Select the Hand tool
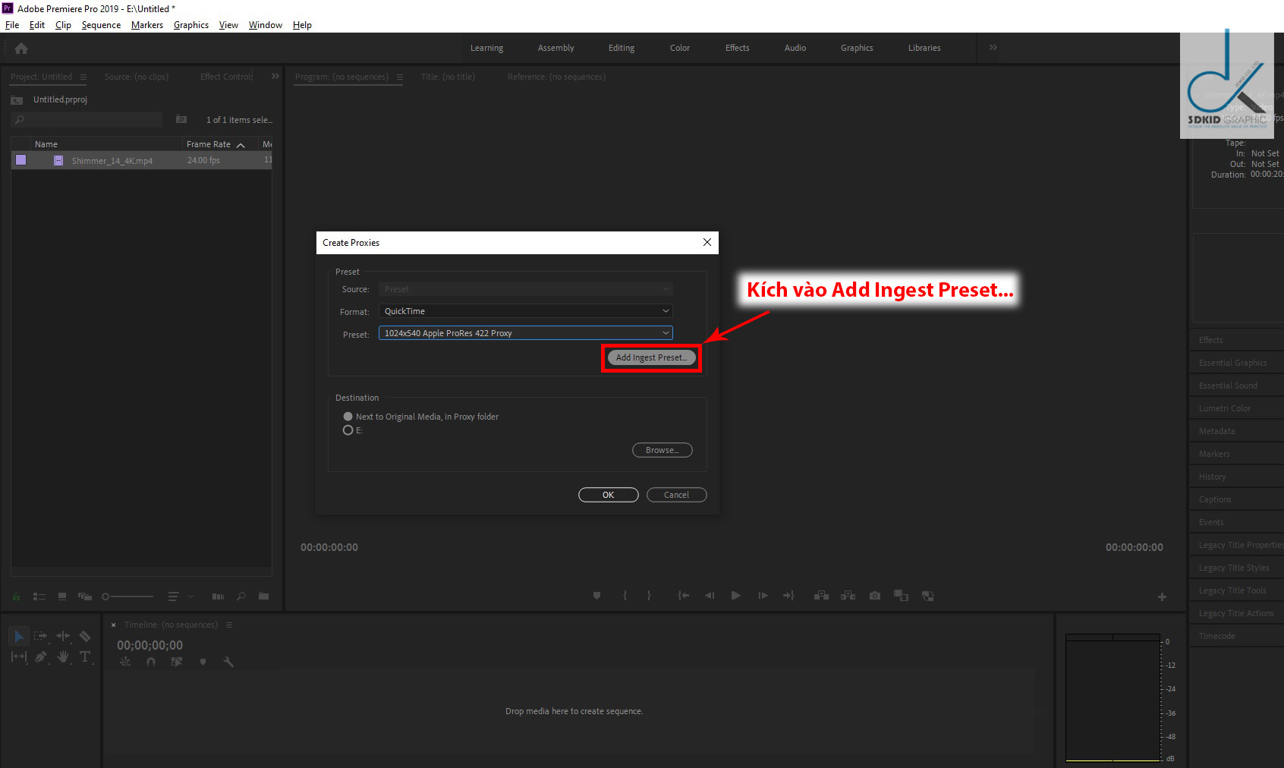Viewport: 1284px width, 768px height. 63,656
